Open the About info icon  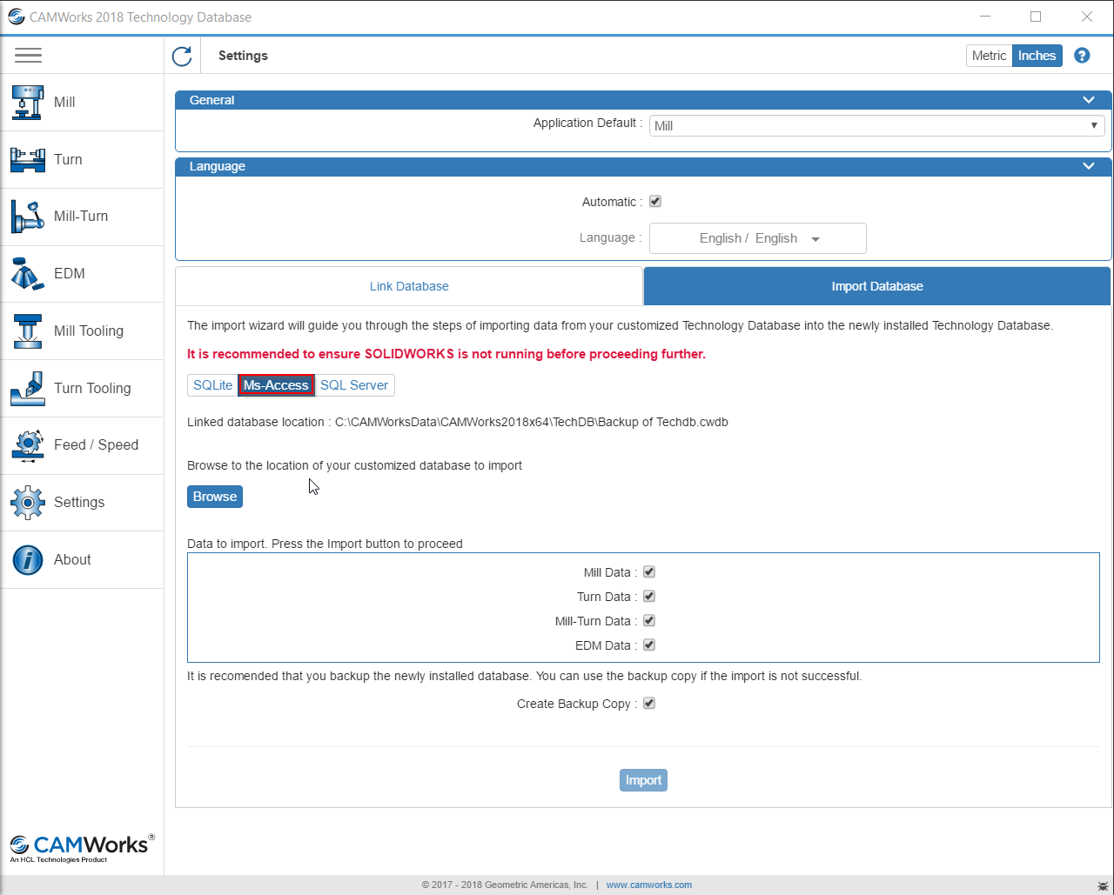28,559
